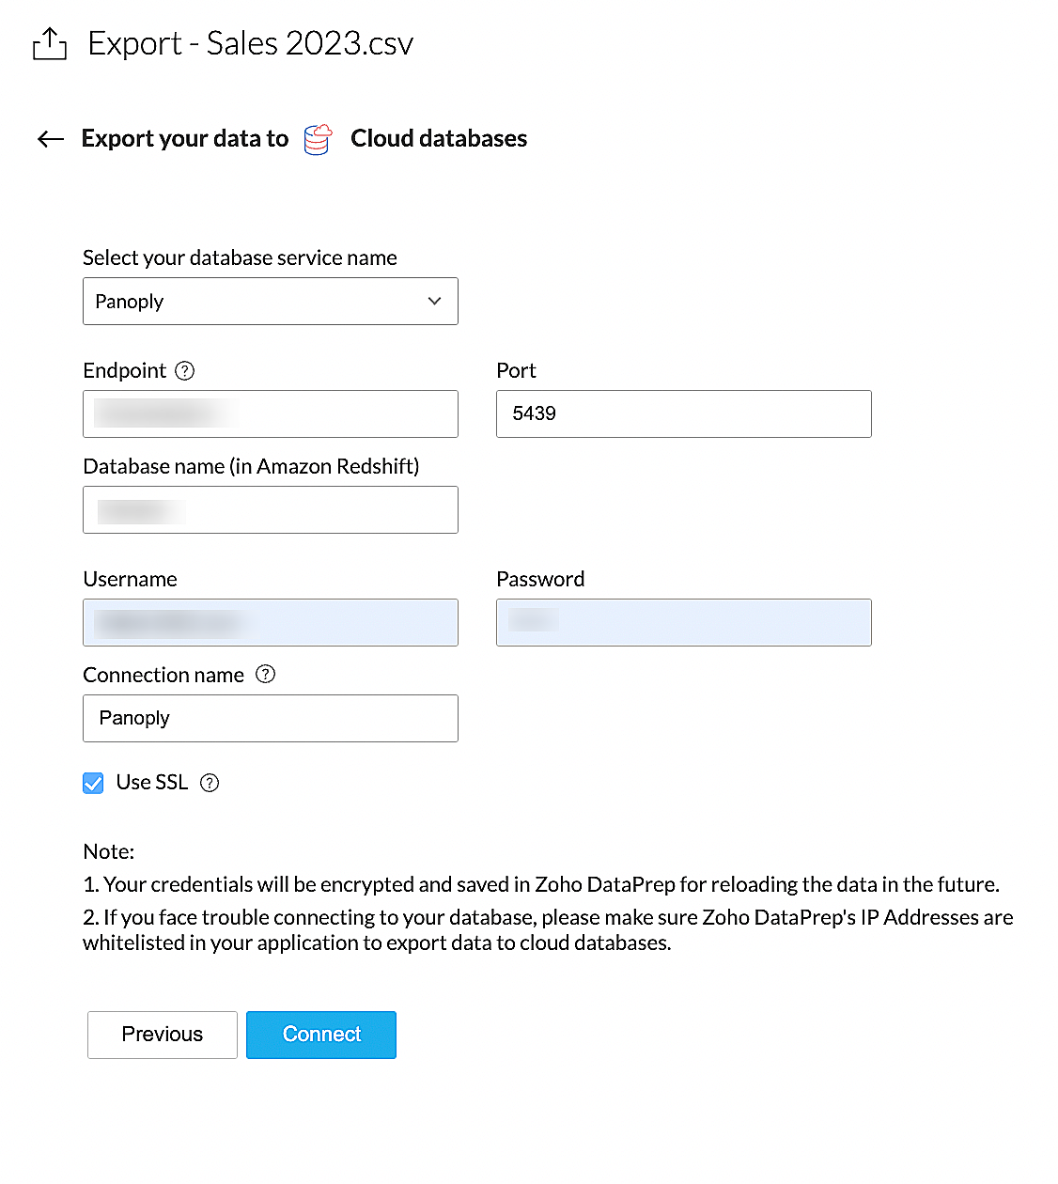Screen dimensions: 1058x1184
Task: Click the chevron arrow in Panoply dropdown
Action: point(434,302)
